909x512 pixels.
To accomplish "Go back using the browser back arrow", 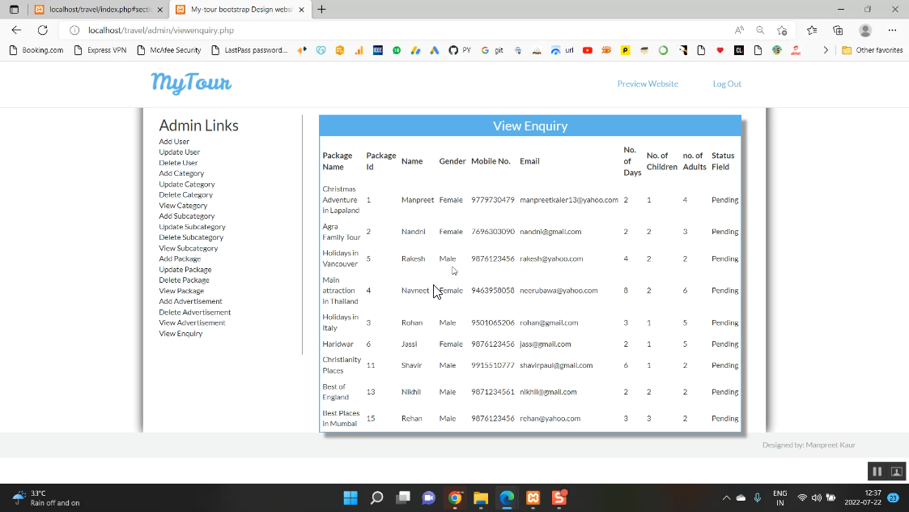I will tap(16, 30).
